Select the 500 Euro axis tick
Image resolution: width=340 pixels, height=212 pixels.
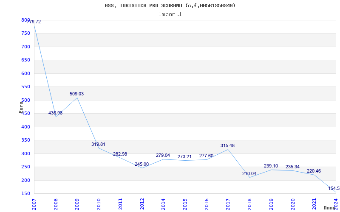(x=25, y=100)
